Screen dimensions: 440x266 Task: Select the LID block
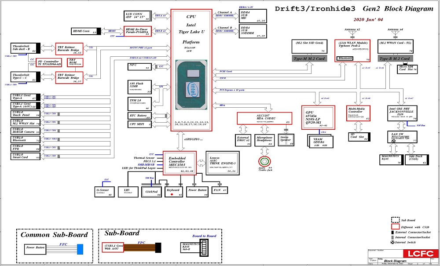click(x=128, y=192)
